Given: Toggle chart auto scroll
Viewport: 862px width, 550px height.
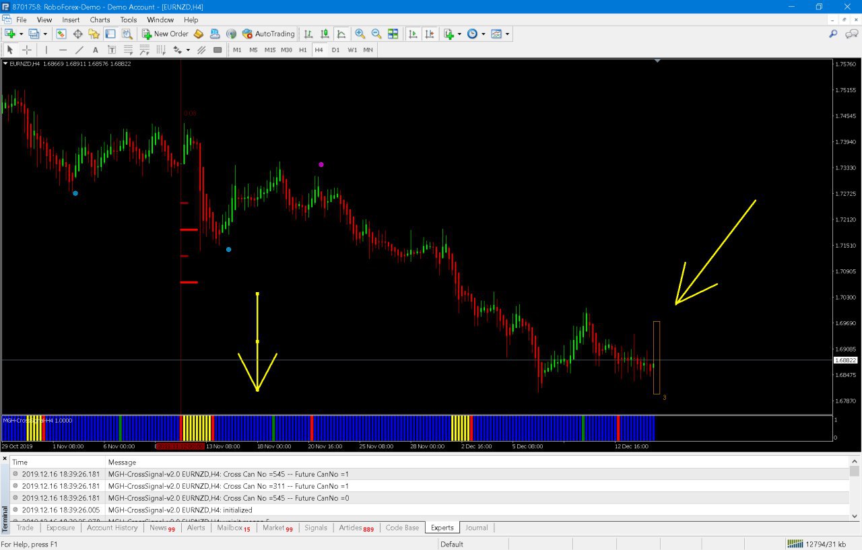Looking at the screenshot, I should pyautogui.click(x=413, y=34).
